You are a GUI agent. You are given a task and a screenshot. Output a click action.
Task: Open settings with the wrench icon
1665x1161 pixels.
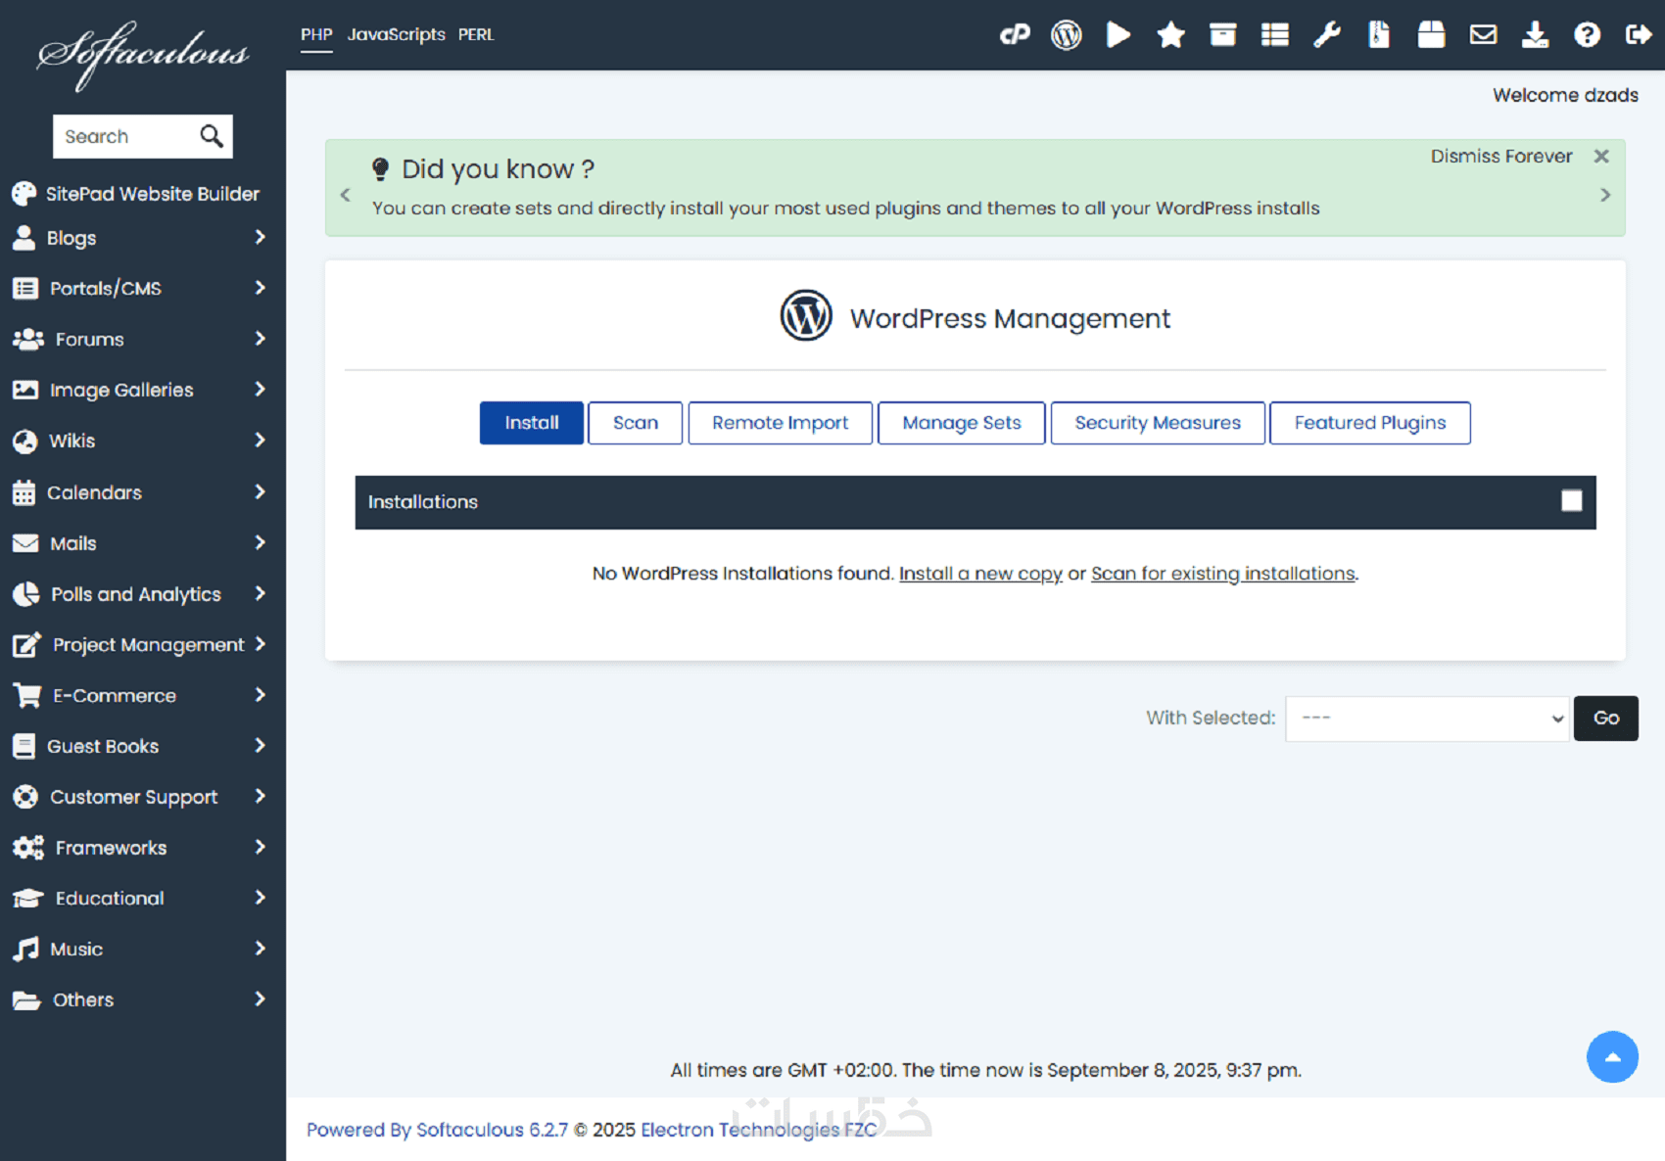click(x=1327, y=35)
